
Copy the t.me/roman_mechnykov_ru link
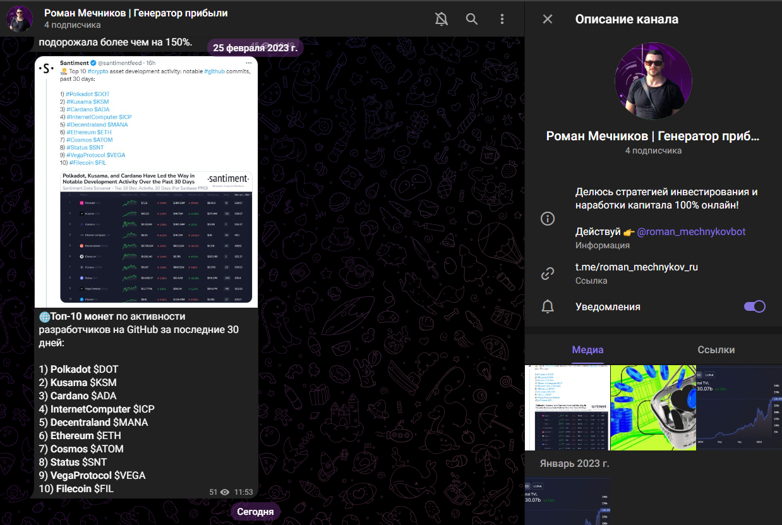coord(636,267)
